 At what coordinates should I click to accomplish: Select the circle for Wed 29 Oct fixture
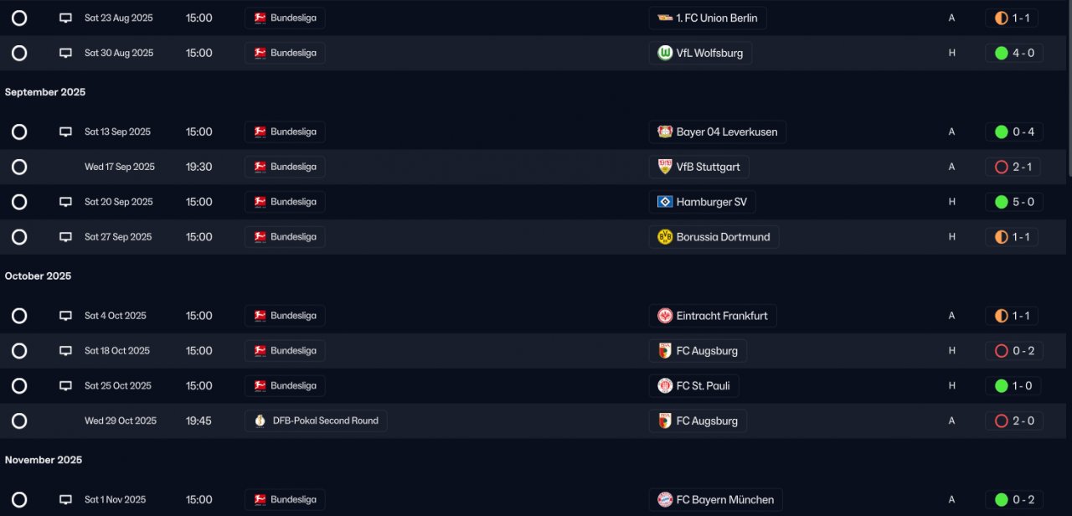pyautogui.click(x=19, y=421)
